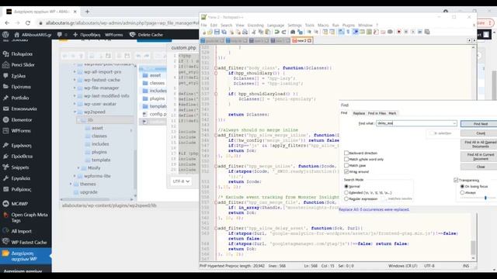Click the Save Recorded Macro icon
This screenshot has width=497, height=279.
pos(426,32)
